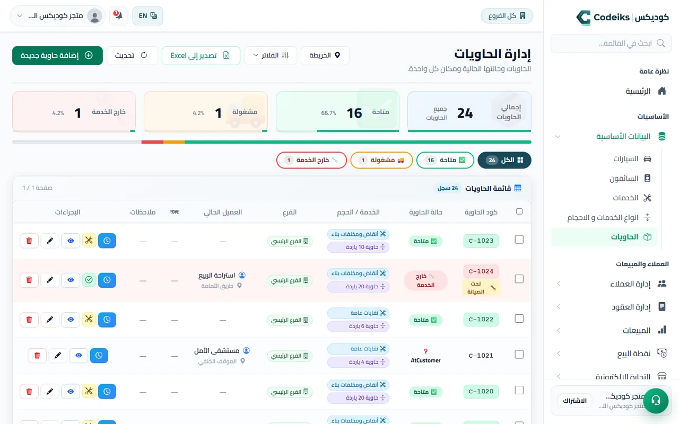The image size is (679, 424).
Task: Check the box for container C-1024
Action: (519, 279)
